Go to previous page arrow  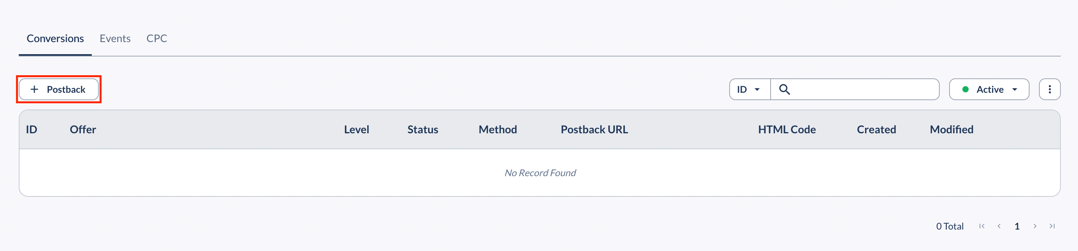pyautogui.click(x=999, y=226)
